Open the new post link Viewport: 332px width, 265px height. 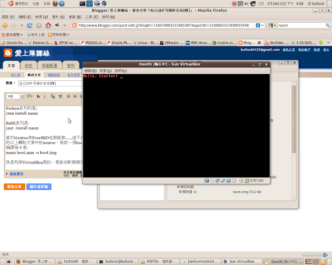coord(16,75)
